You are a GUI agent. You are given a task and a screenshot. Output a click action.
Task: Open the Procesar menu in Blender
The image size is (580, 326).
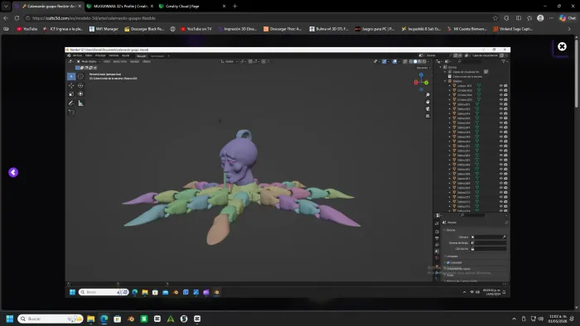pos(100,55)
